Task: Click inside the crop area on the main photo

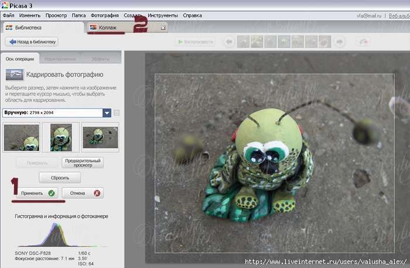Action: pyautogui.click(x=275, y=164)
